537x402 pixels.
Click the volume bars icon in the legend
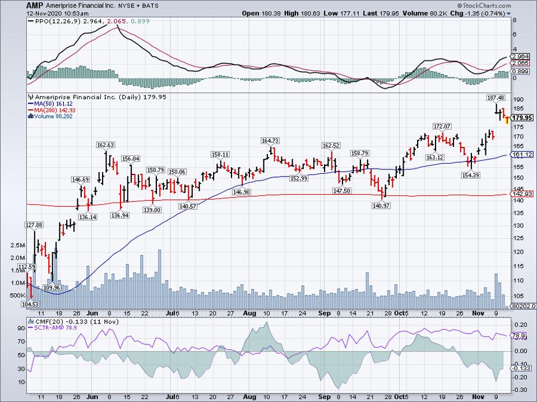(x=30, y=116)
